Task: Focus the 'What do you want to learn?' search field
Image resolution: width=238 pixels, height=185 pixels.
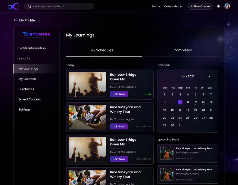Action: (x=59, y=6)
